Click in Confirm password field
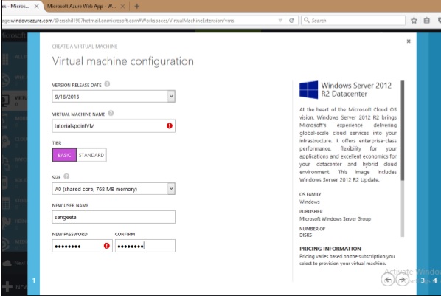This screenshot has width=441, height=296. click(x=145, y=246)
